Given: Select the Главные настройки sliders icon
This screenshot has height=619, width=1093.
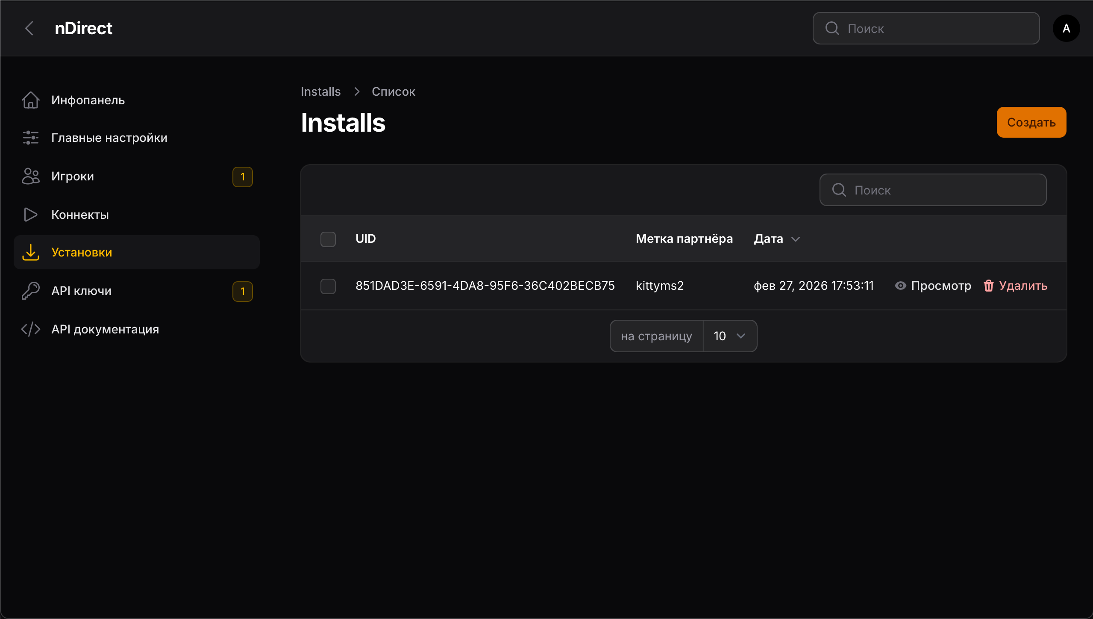Looking at the screenshot, I should click(x=30, y=137).
